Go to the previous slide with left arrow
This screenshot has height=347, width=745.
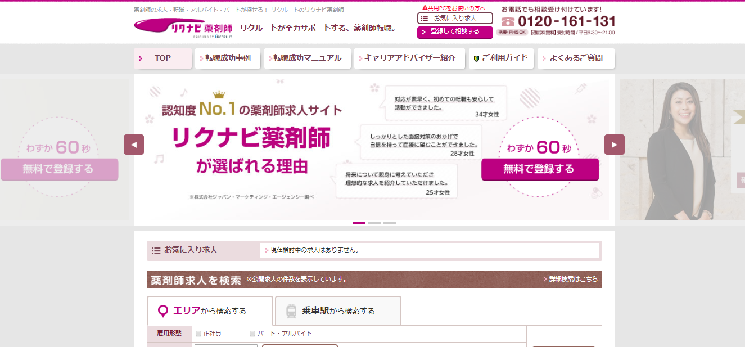click(x=134, y=145)
